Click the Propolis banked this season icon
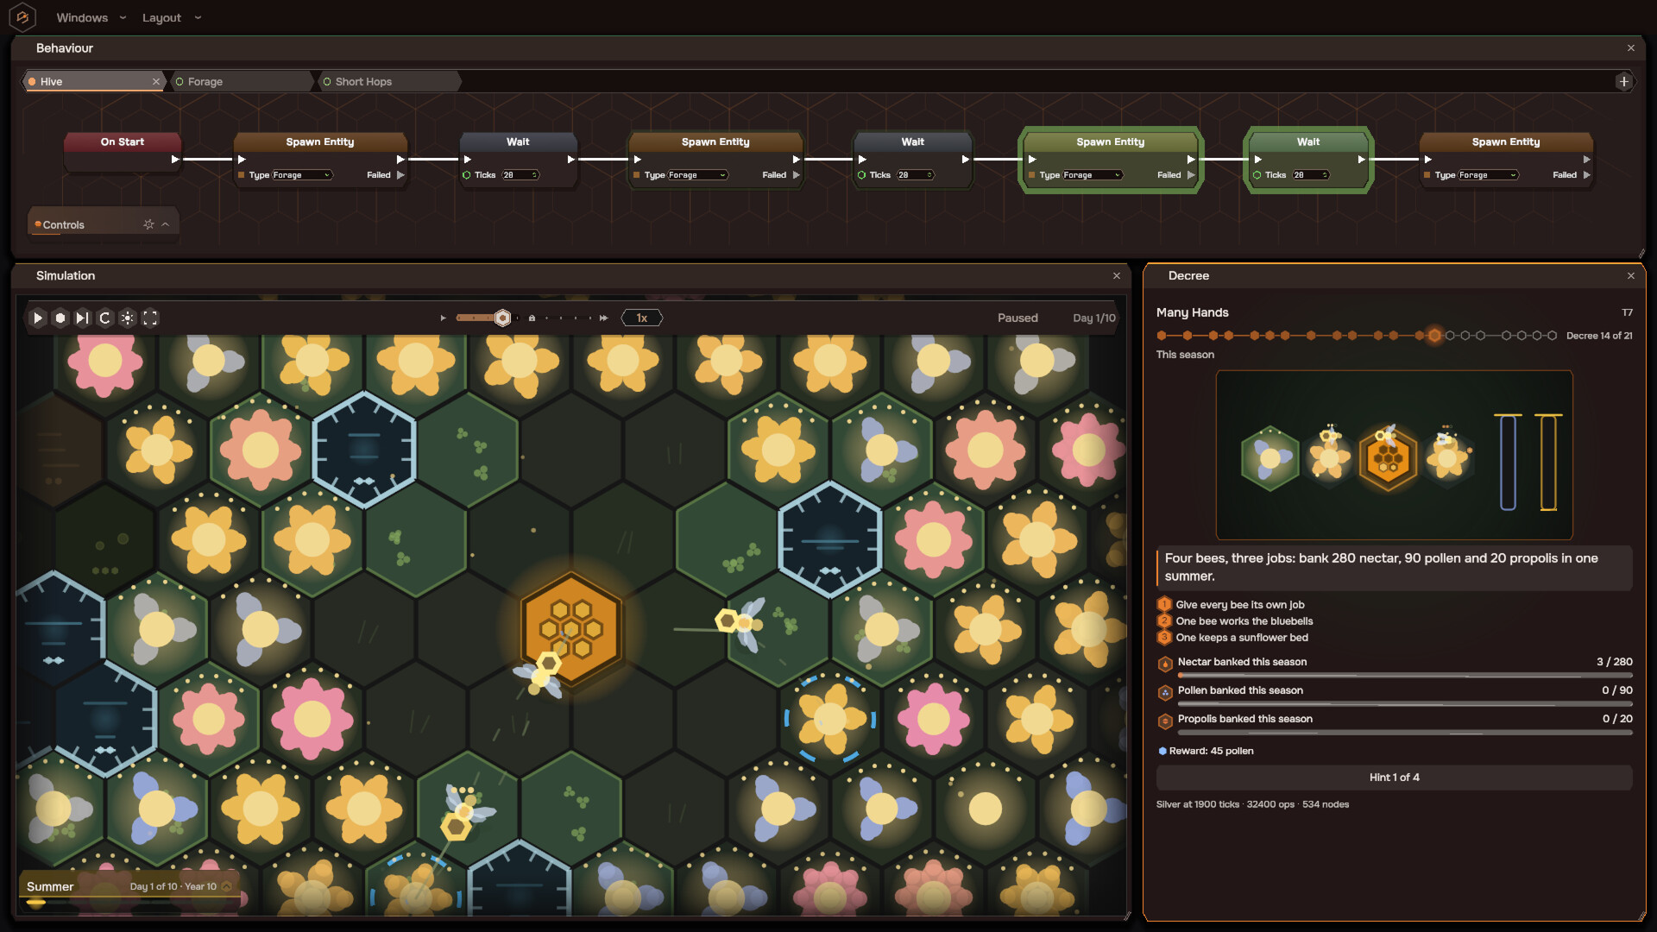Screen dimensions: 1657x932 (1165, 721)
